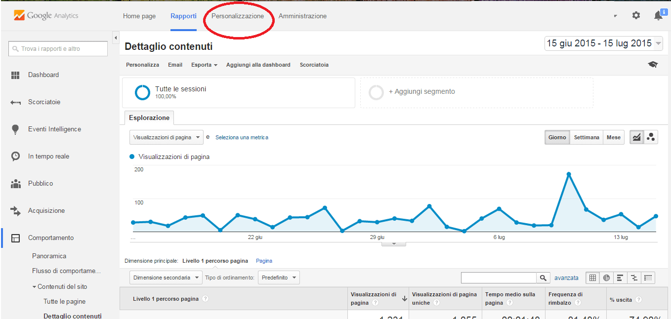671x319 pixels.
Task: Click Email in report toolbar
Action: tap(175, 65)
